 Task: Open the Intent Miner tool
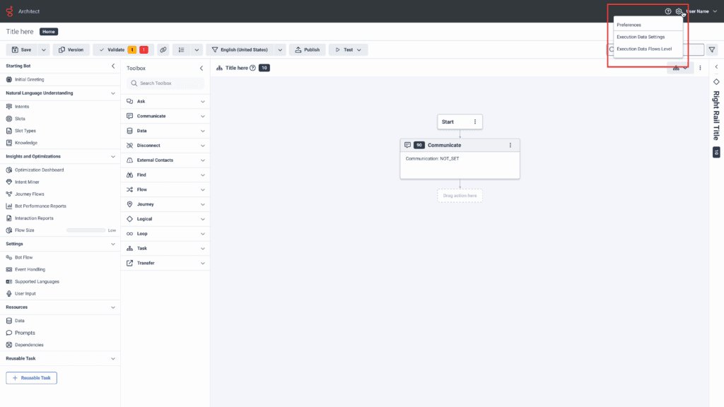[x=33, y=182]
